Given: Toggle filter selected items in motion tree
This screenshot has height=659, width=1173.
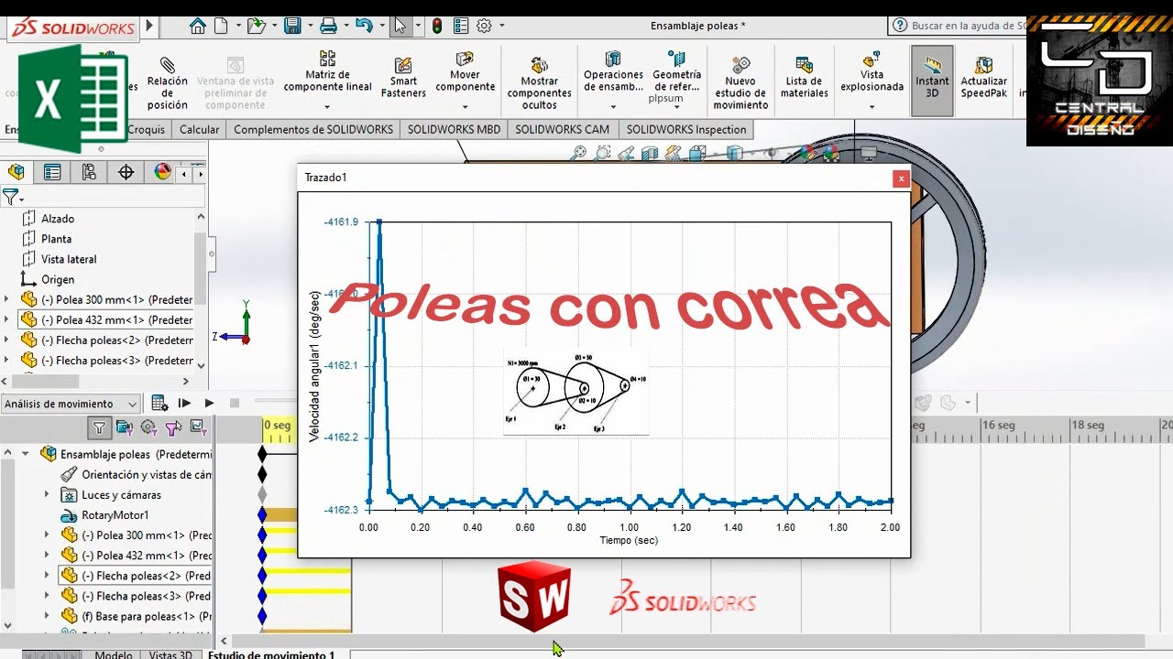Looking at the screenshot, I should [172, 427].
